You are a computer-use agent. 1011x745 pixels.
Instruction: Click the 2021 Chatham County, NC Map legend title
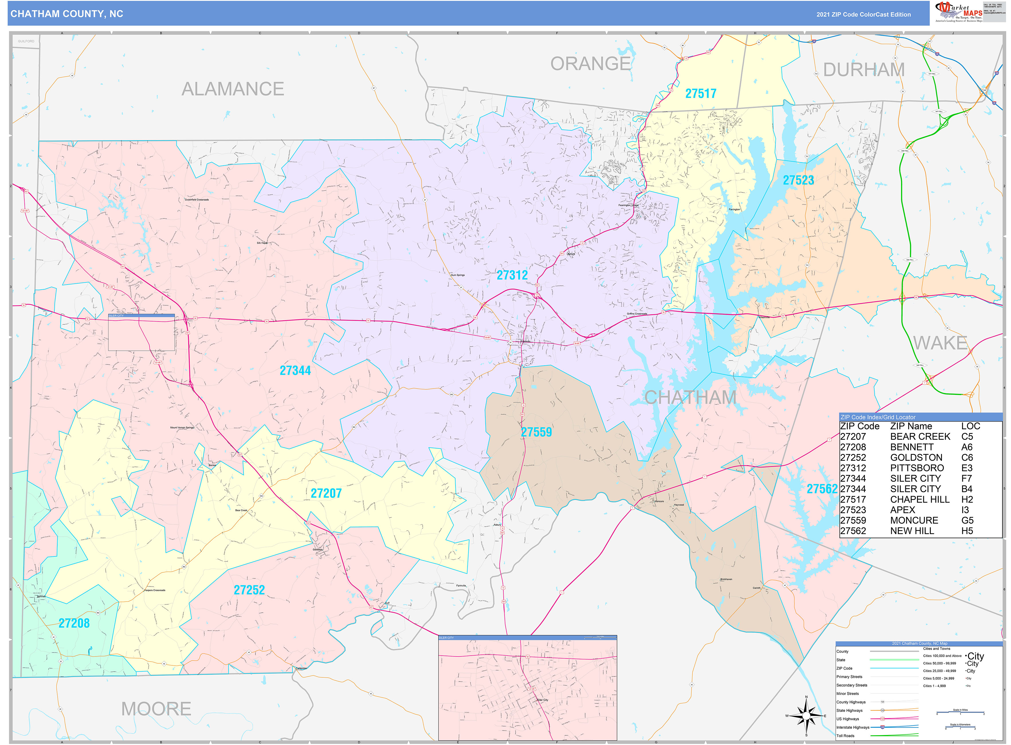tap(919, 644)
